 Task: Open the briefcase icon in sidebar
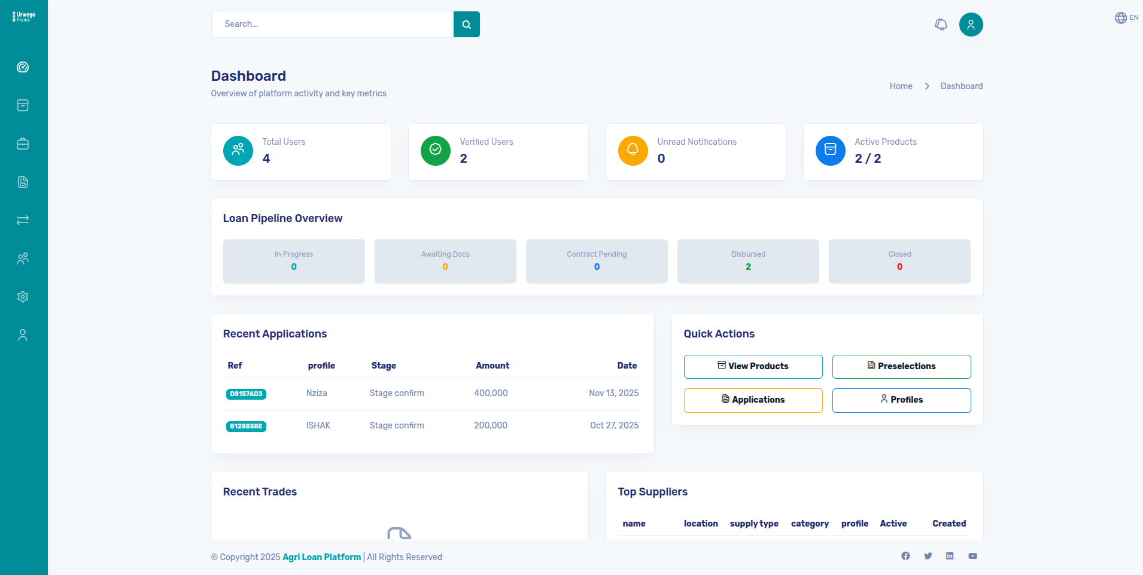(23, 144)
